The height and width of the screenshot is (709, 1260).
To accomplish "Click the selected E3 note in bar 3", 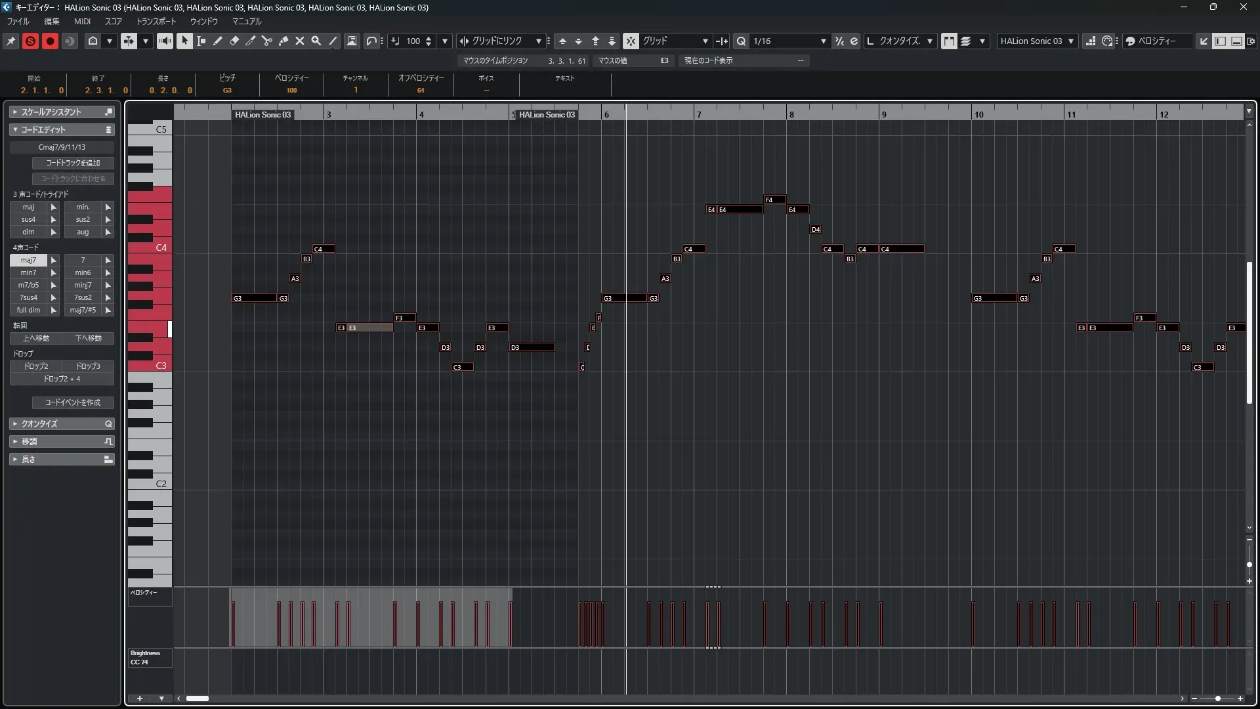I will 369,328.
